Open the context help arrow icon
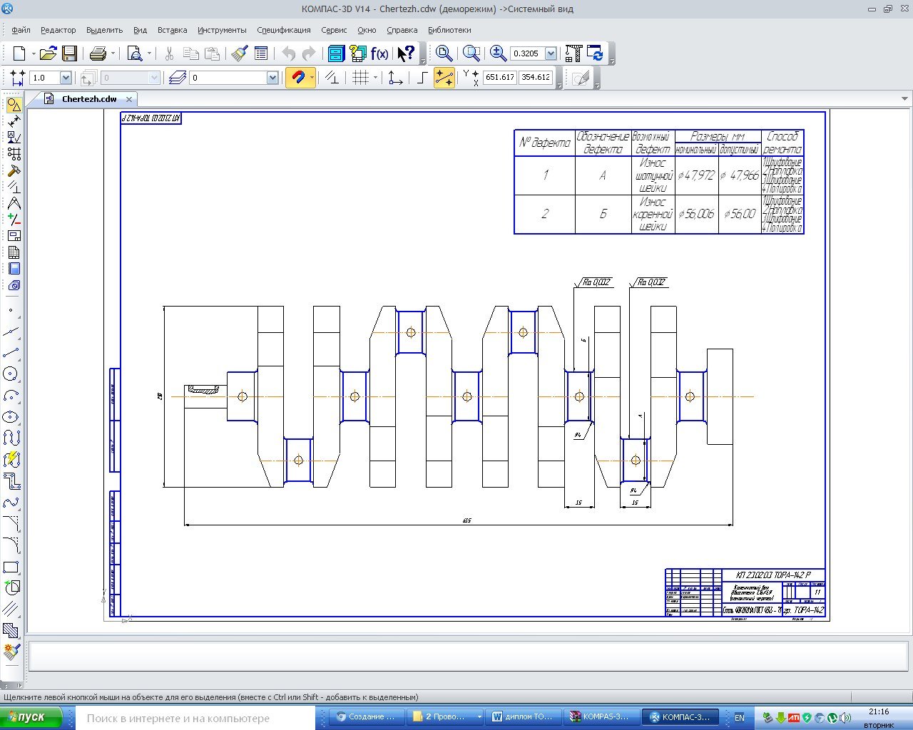Viewport: 913px width, 730px height. [405, 53]
